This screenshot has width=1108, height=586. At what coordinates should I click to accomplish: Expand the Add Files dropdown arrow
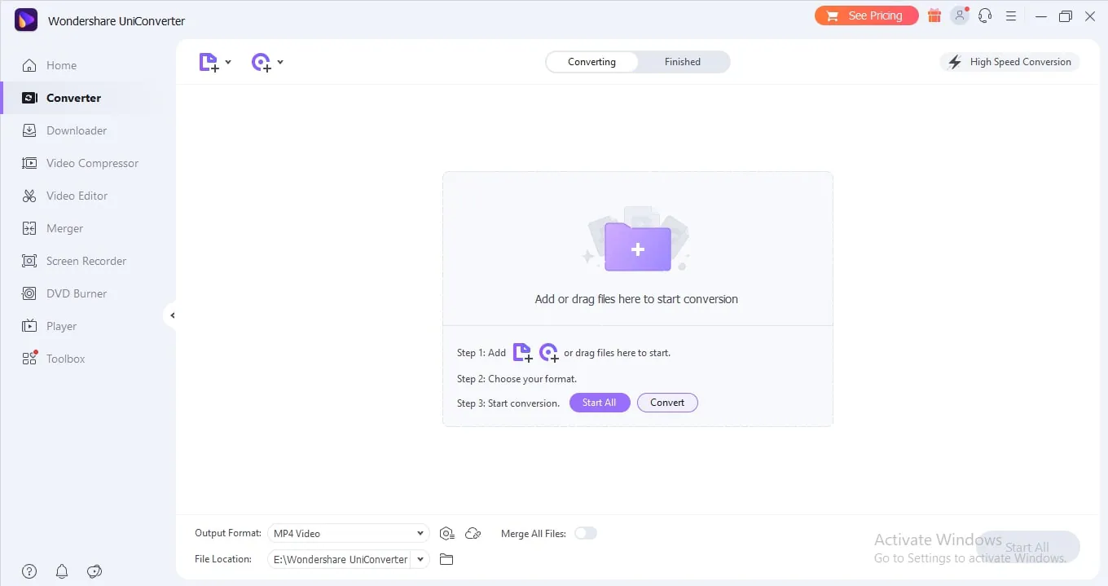228,62
